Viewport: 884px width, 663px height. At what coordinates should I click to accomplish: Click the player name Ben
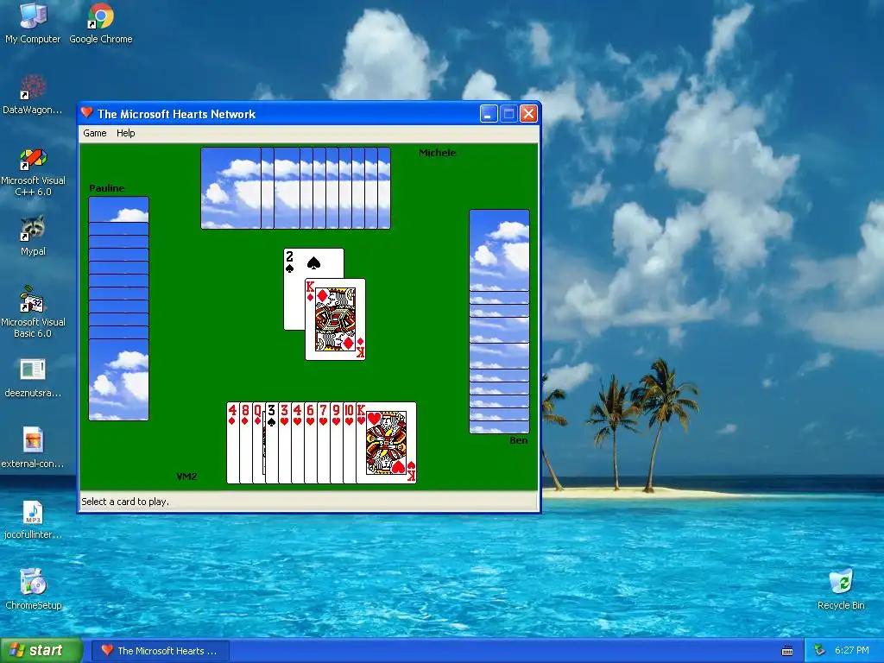(519, 440)
